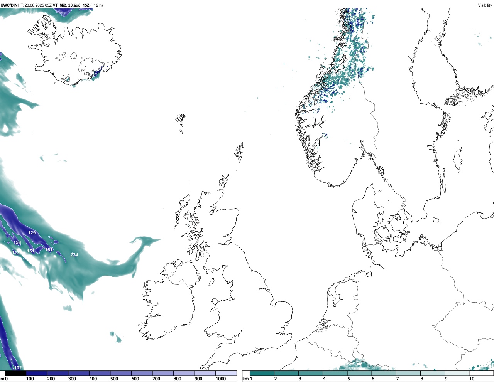Click the black 0–100 m legend swatch
494x382 pixels.
[x=15, y=373]
